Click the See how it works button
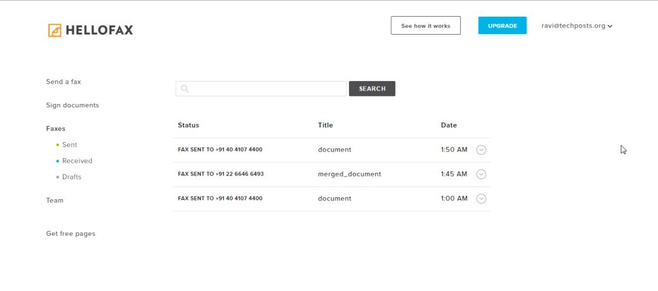This screenshot has width=658, height=291. pyautogui.click(x=425, y=26)
